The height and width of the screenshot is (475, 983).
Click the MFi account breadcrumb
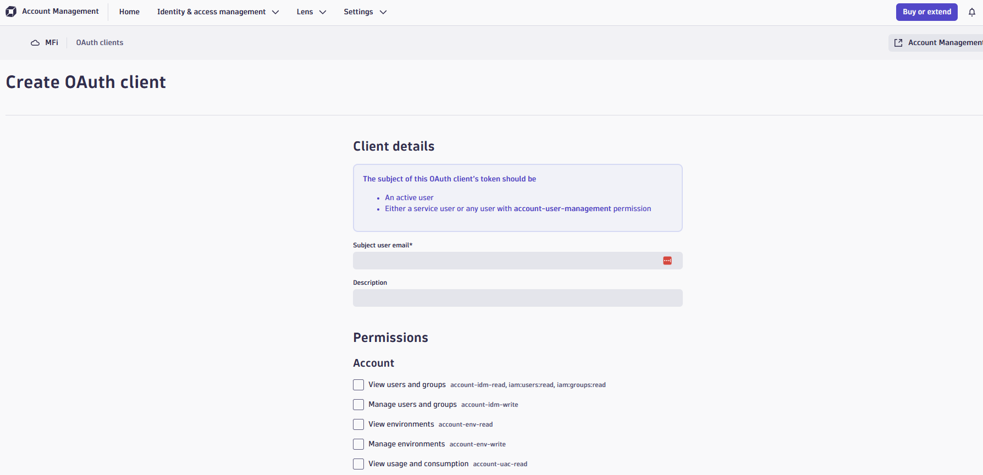click(x=52, y=43)
